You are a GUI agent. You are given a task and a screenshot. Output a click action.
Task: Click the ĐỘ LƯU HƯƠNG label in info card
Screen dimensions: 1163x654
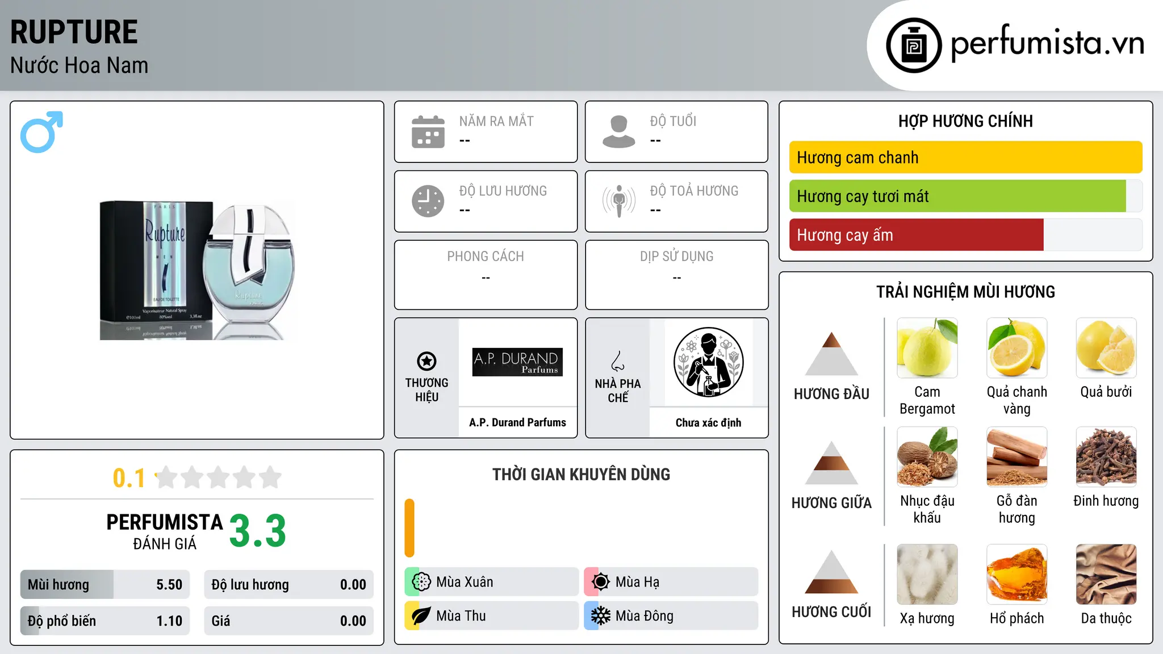click(503, 191)
